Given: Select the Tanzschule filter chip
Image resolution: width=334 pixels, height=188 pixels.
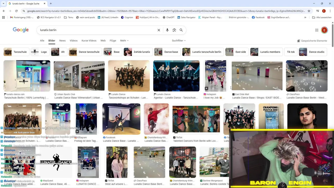Looking at the screenshot, I should pyautogui.click(x=16, y=52).
